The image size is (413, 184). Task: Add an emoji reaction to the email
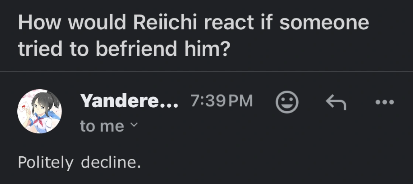point(287,102)
